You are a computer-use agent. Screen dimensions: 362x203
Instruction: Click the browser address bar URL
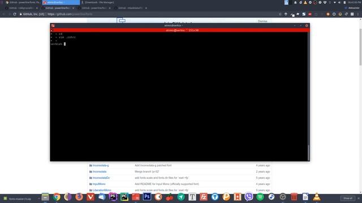click(x=70, y=14)
